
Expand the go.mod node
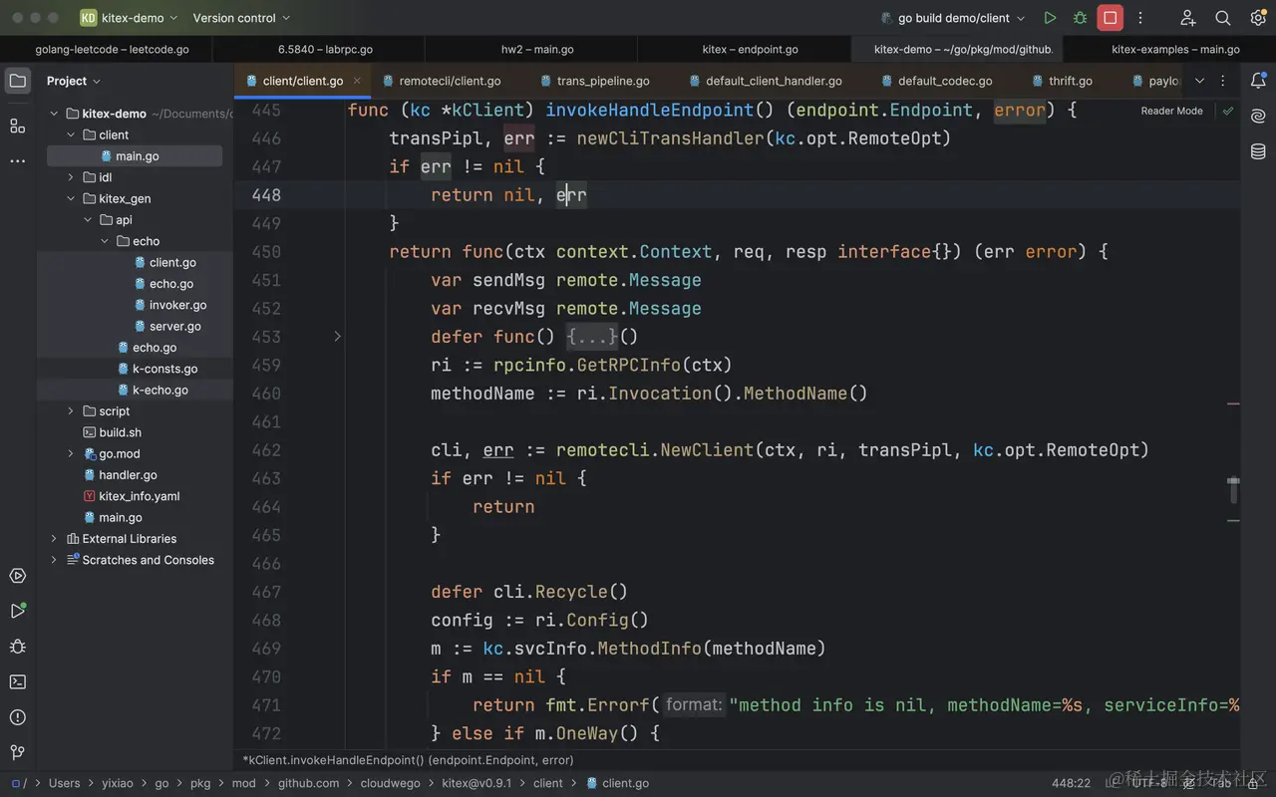(x=71, y=453)
